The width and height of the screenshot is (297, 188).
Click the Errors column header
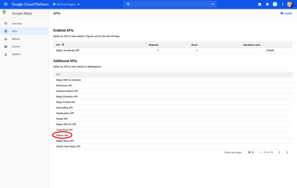194,45
